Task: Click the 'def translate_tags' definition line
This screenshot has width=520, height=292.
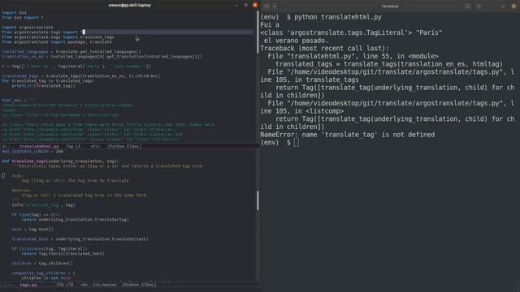Action: (x=60, y=161)
